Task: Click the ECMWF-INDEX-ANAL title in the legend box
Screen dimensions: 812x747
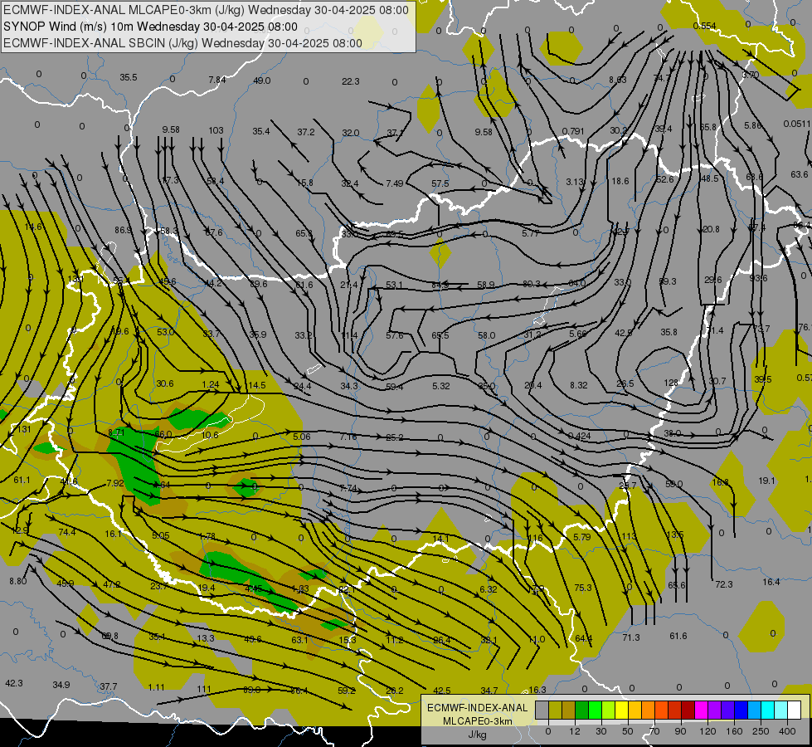Action: tap(477, 708)
